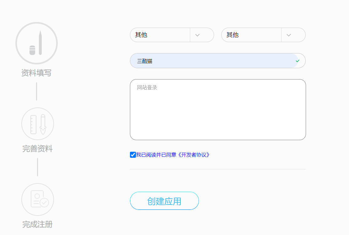
Task: Focus the 三酷猫 application name field
Action: click(x=213, y=61)
